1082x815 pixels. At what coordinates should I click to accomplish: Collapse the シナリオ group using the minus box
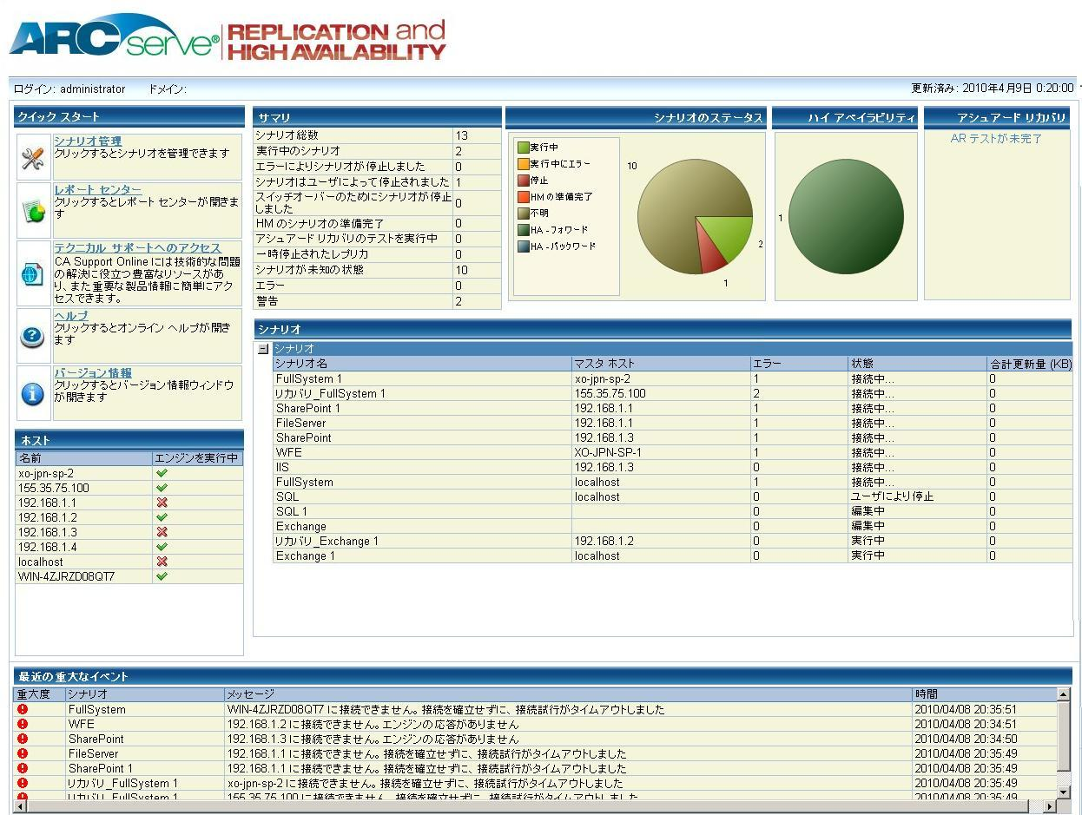coord(261,348)
